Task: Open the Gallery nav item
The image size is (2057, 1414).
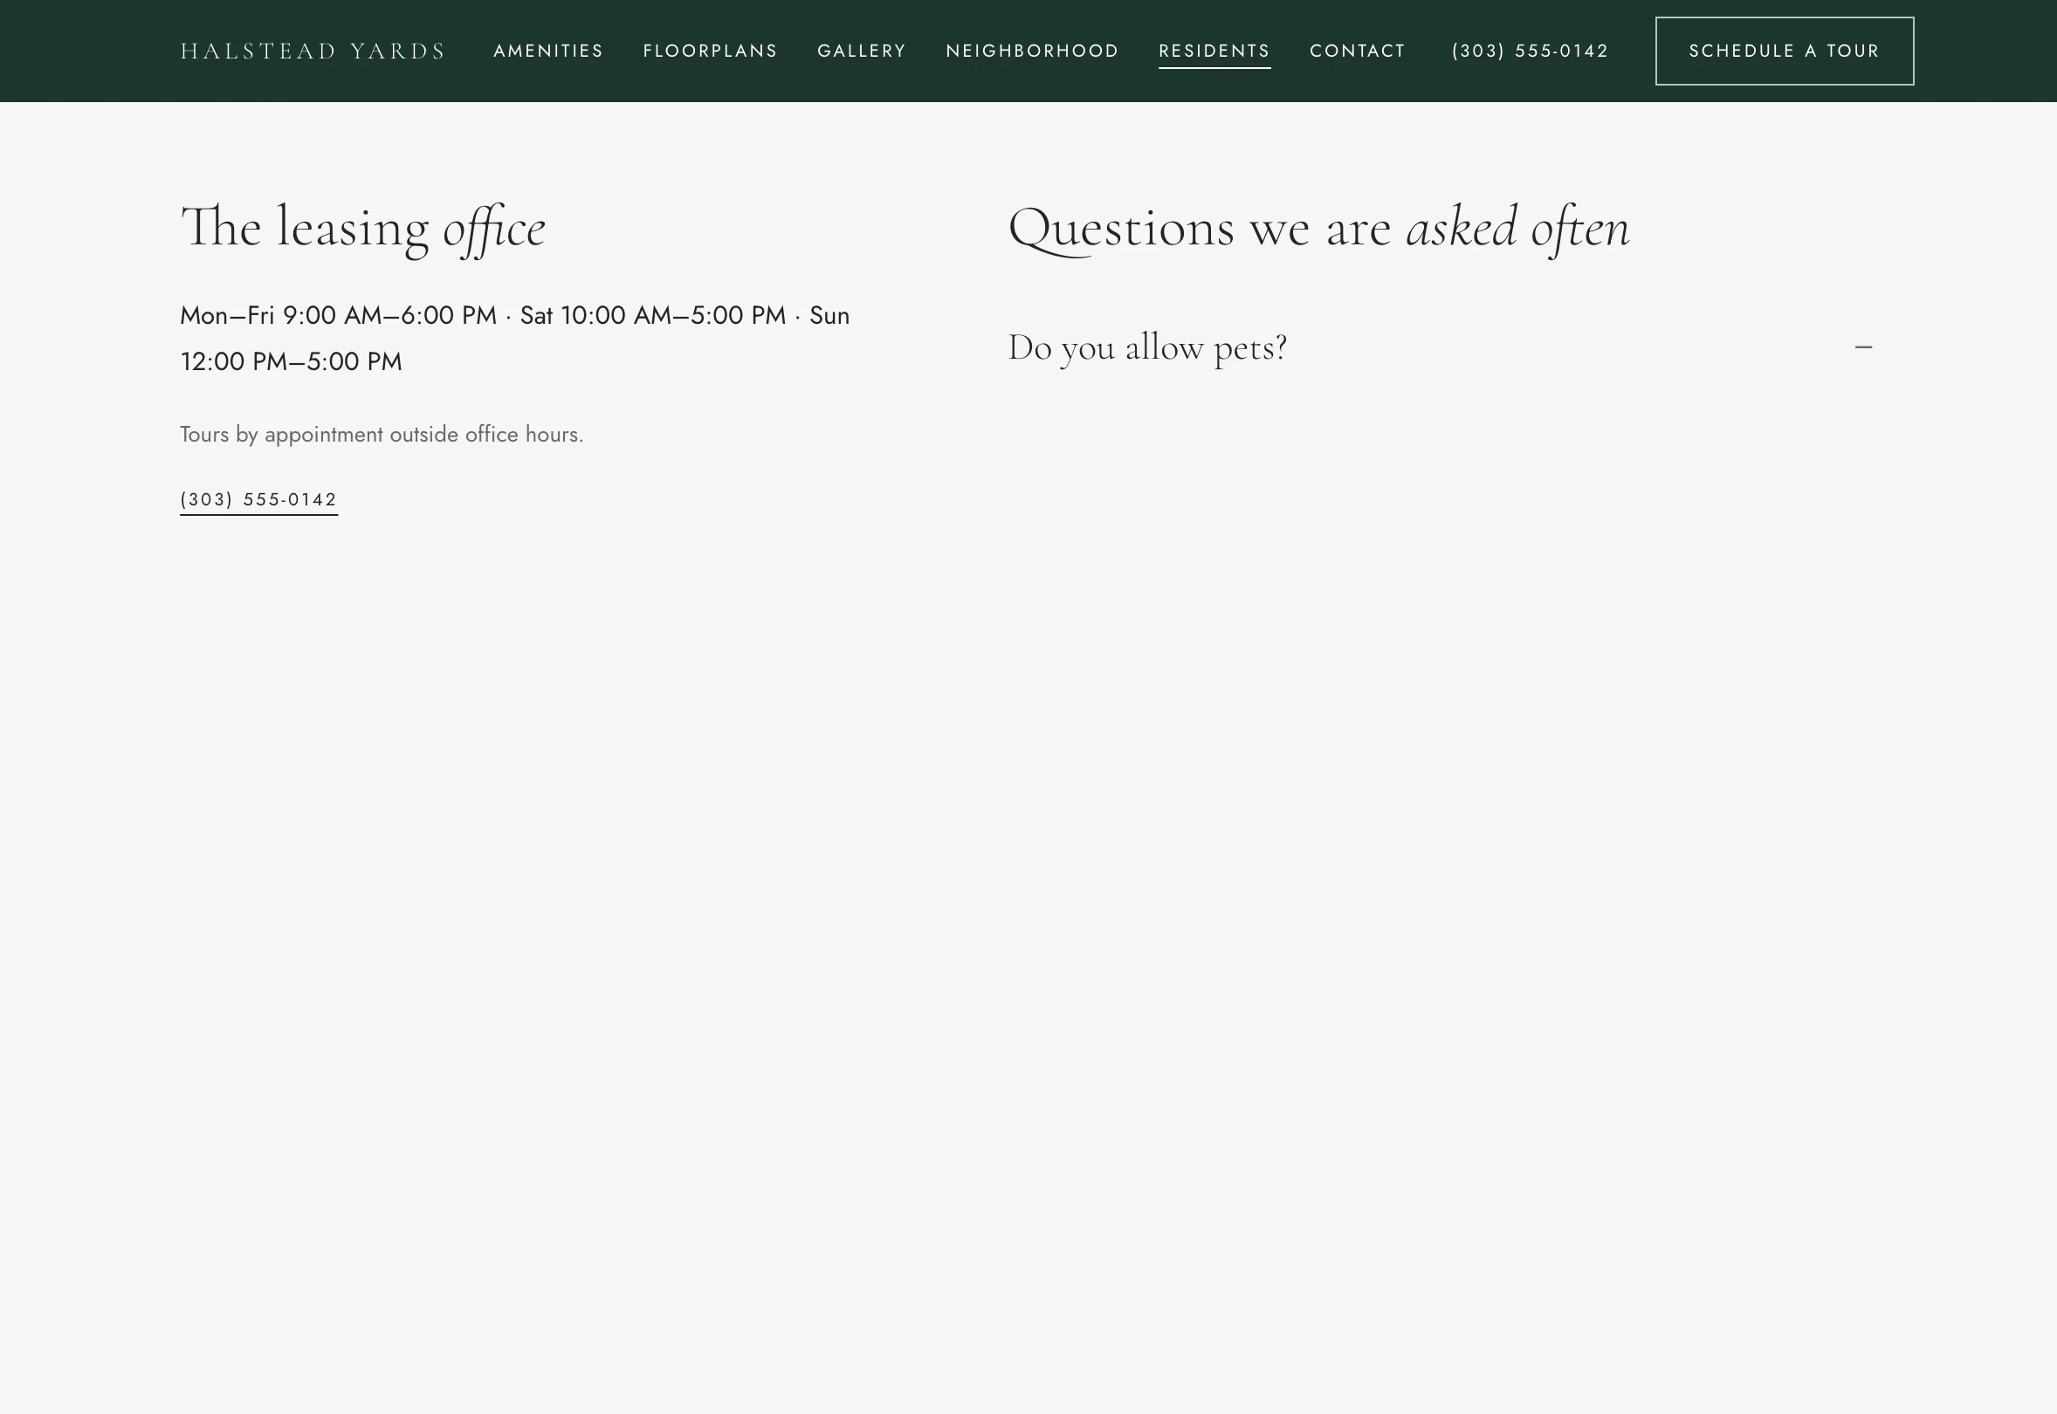Action: pos(862,51)
